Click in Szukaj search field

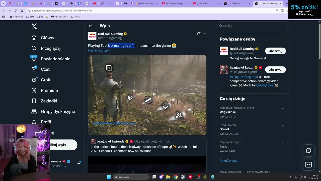253,26
